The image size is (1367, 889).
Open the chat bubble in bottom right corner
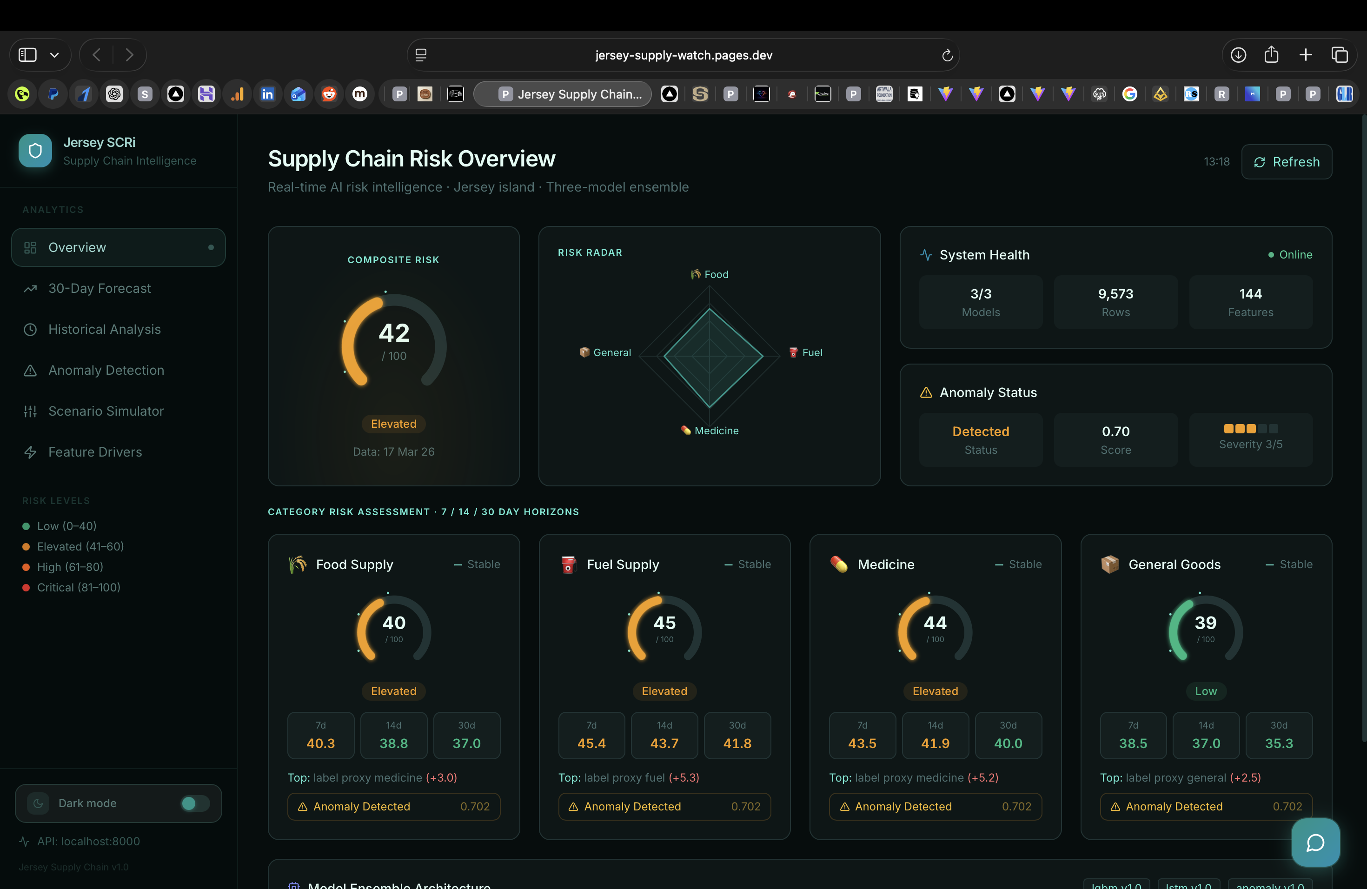click(x=1315, y=843)
